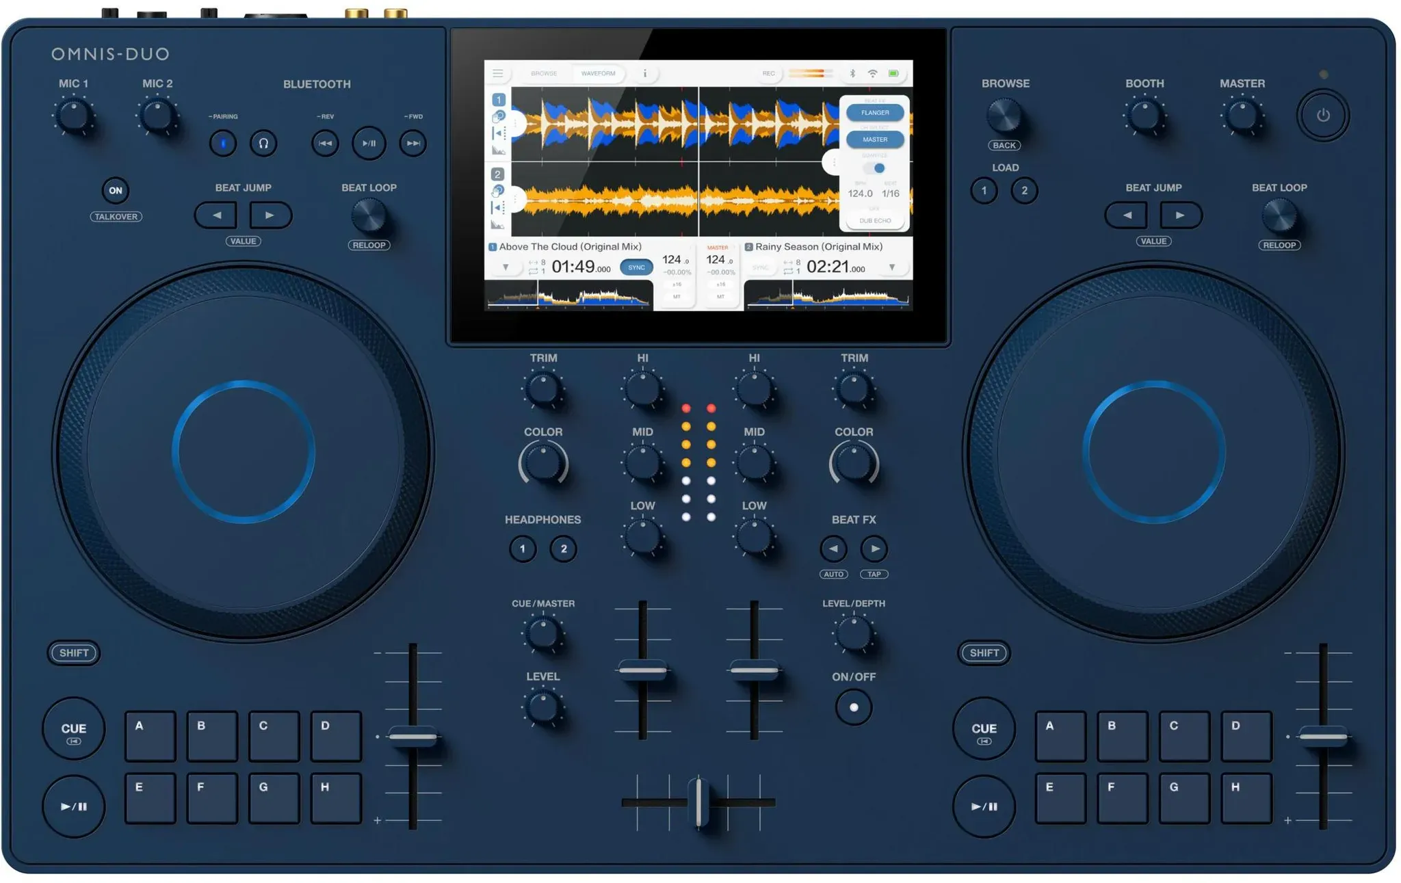The height and width of the screenshot is (883, 1401).
Task: Enable headphones cue for channel 1
Action: [x=523, y=549]
